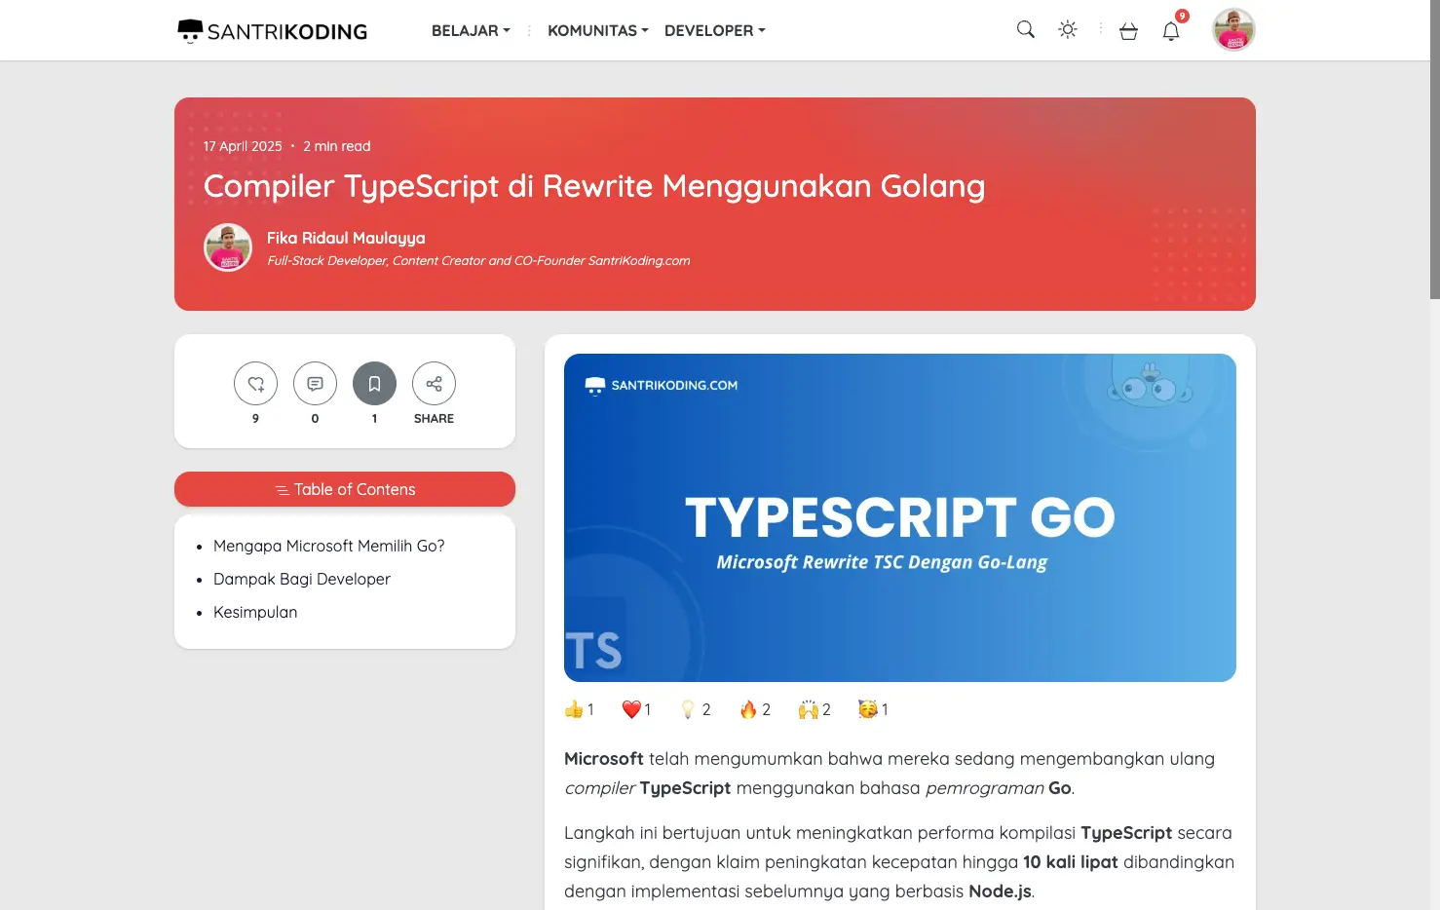Screen dimensions: 1440x910
Task: Expand the KOMUNITAS dropdown menu
Action: pyautogui.click(x=597, y=31)
